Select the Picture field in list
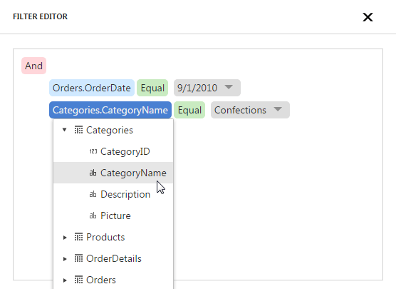The image size is (396, 289). coord(113,216)
